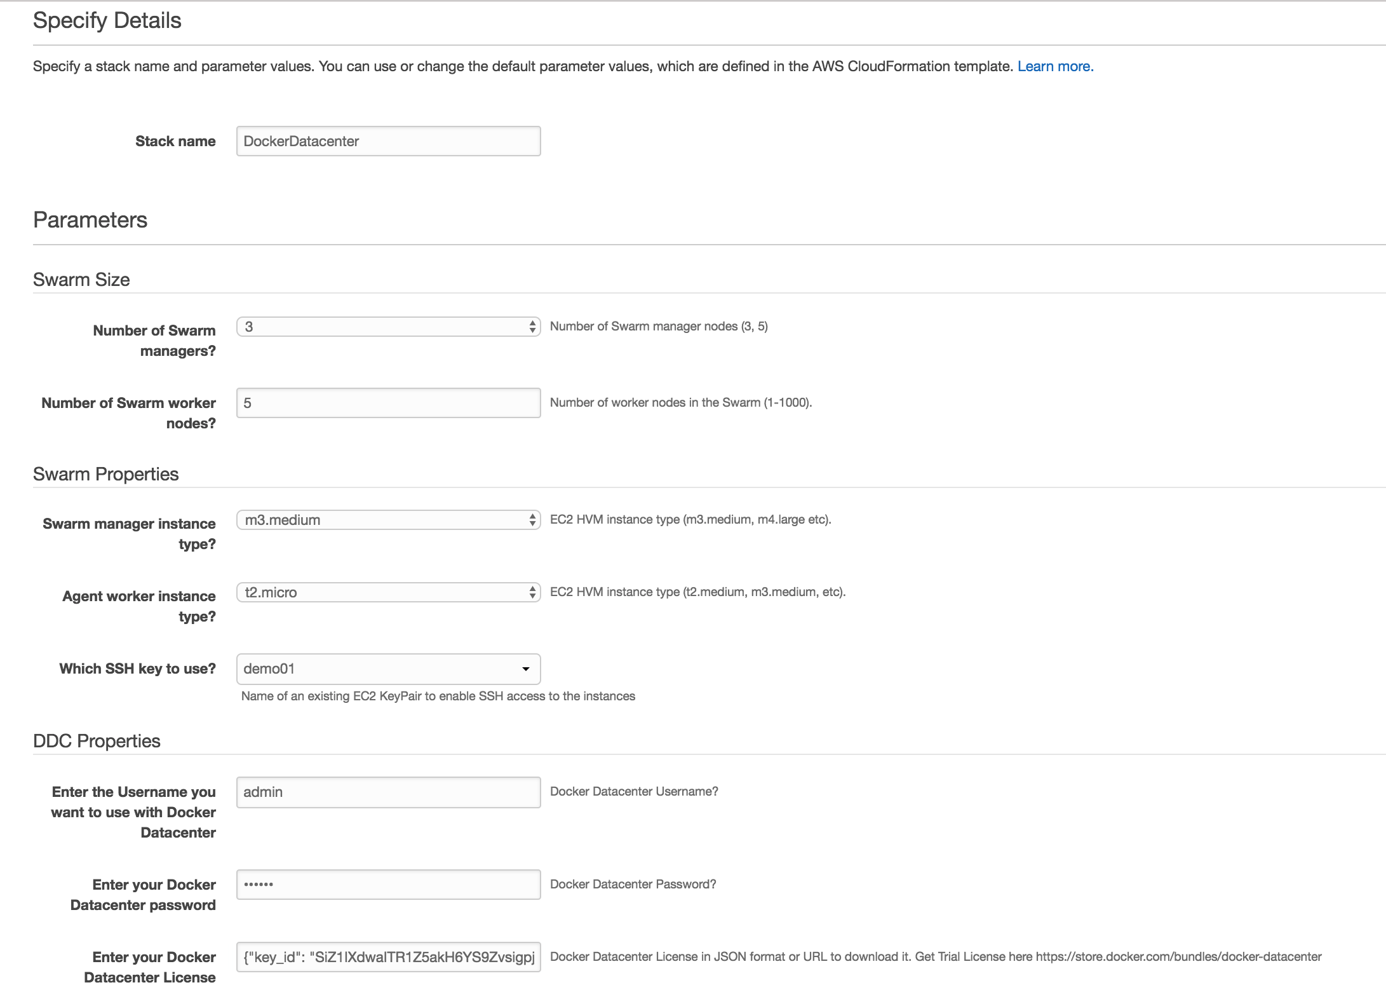The image size is (1386, 985).
Task: Expand the SSH key demo01 dropdown
Action: pos(388,669)
